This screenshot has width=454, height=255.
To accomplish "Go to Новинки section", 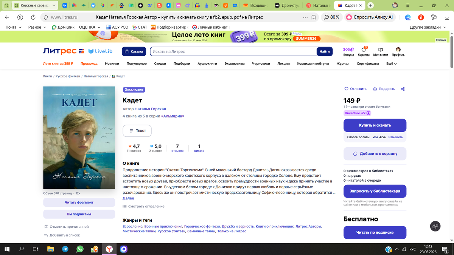I will click(x=112, y=63).
